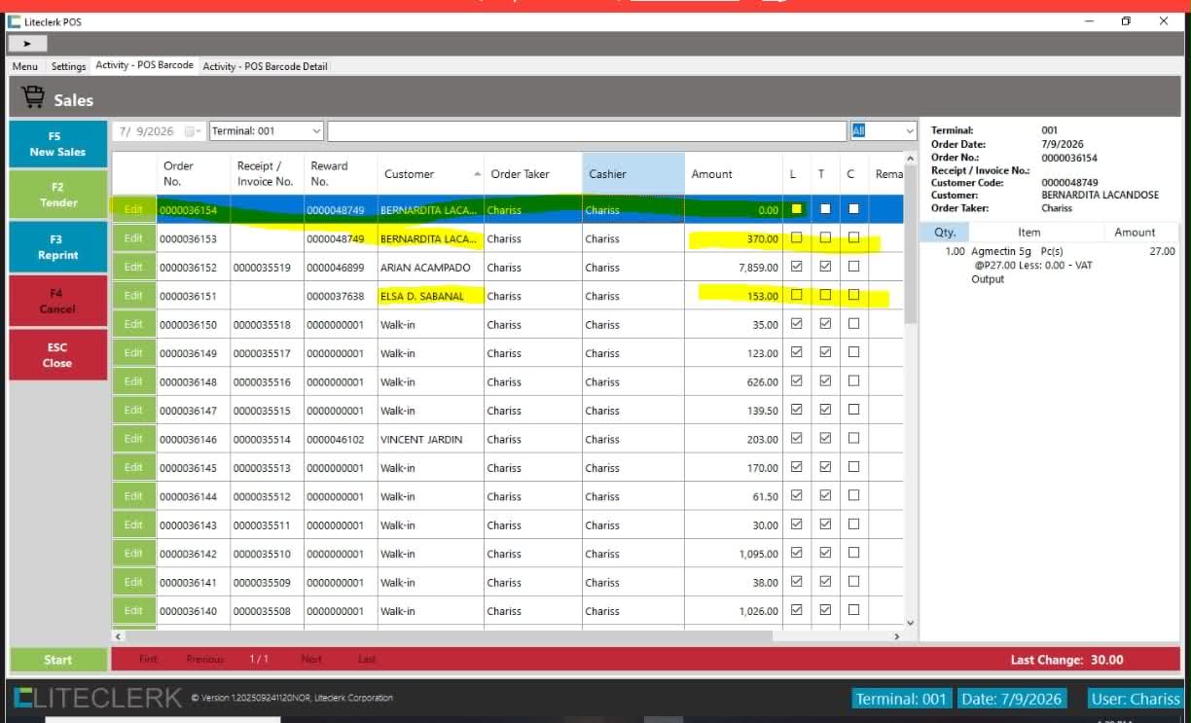Viewport: 1191px width, 723px height.
Task: Click Edit for order 0000036150
Action: [x=133, y=324]
